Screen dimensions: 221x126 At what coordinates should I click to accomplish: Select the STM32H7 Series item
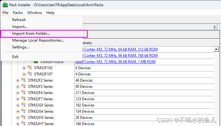coord(41,124)
